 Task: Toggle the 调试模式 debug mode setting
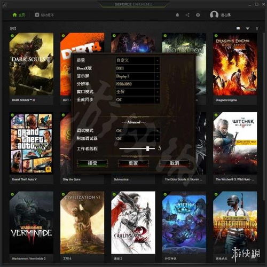coord(138,131)
